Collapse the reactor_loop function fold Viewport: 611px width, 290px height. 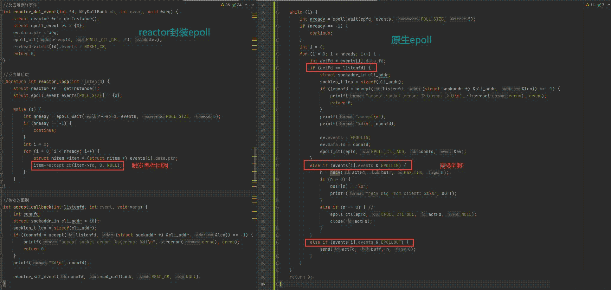tap(2, 81)
